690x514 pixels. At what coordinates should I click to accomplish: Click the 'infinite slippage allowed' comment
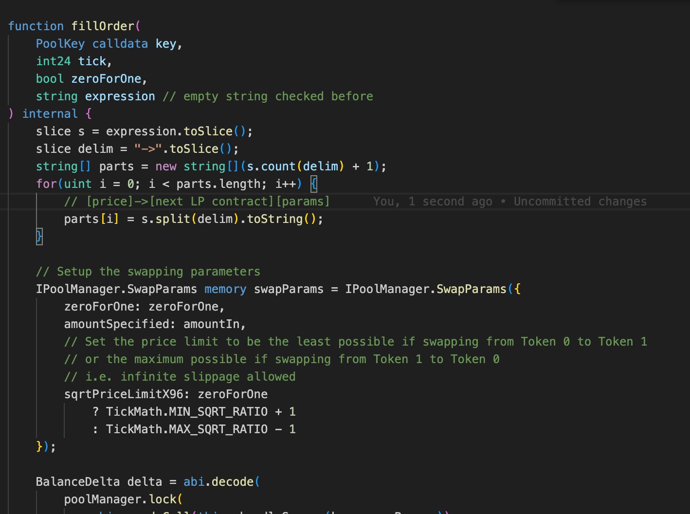[180, 376]
